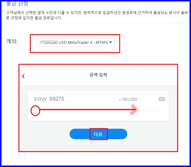
Task: Click the = 50 USD conversion text
Action: click(x=128, y=99)
